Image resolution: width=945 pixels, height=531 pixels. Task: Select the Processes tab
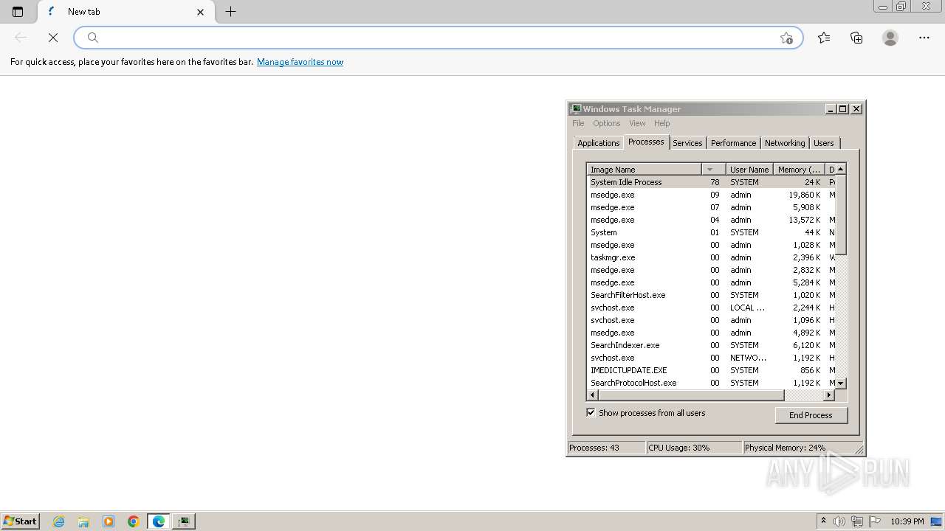(x=646, y=142)
